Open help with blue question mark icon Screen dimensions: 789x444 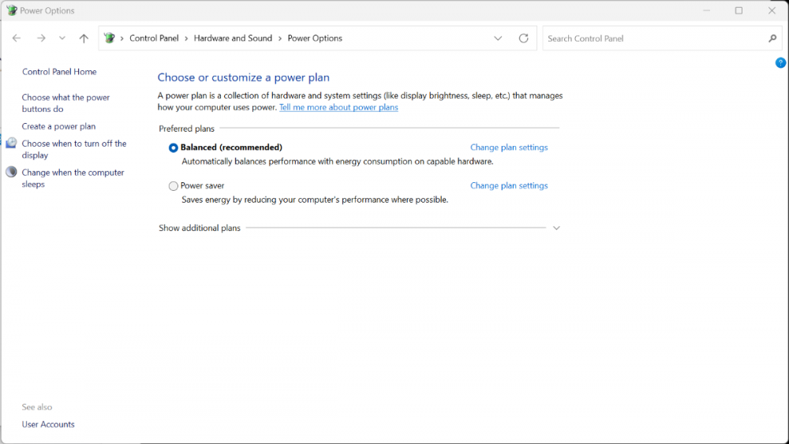click(x=780, y=63)
